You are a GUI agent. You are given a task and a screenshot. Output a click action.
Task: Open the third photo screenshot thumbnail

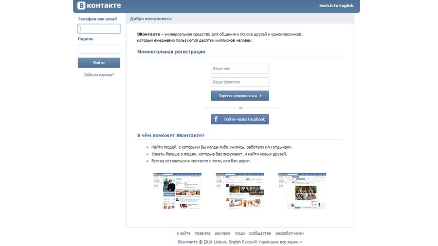coord(302,191)
